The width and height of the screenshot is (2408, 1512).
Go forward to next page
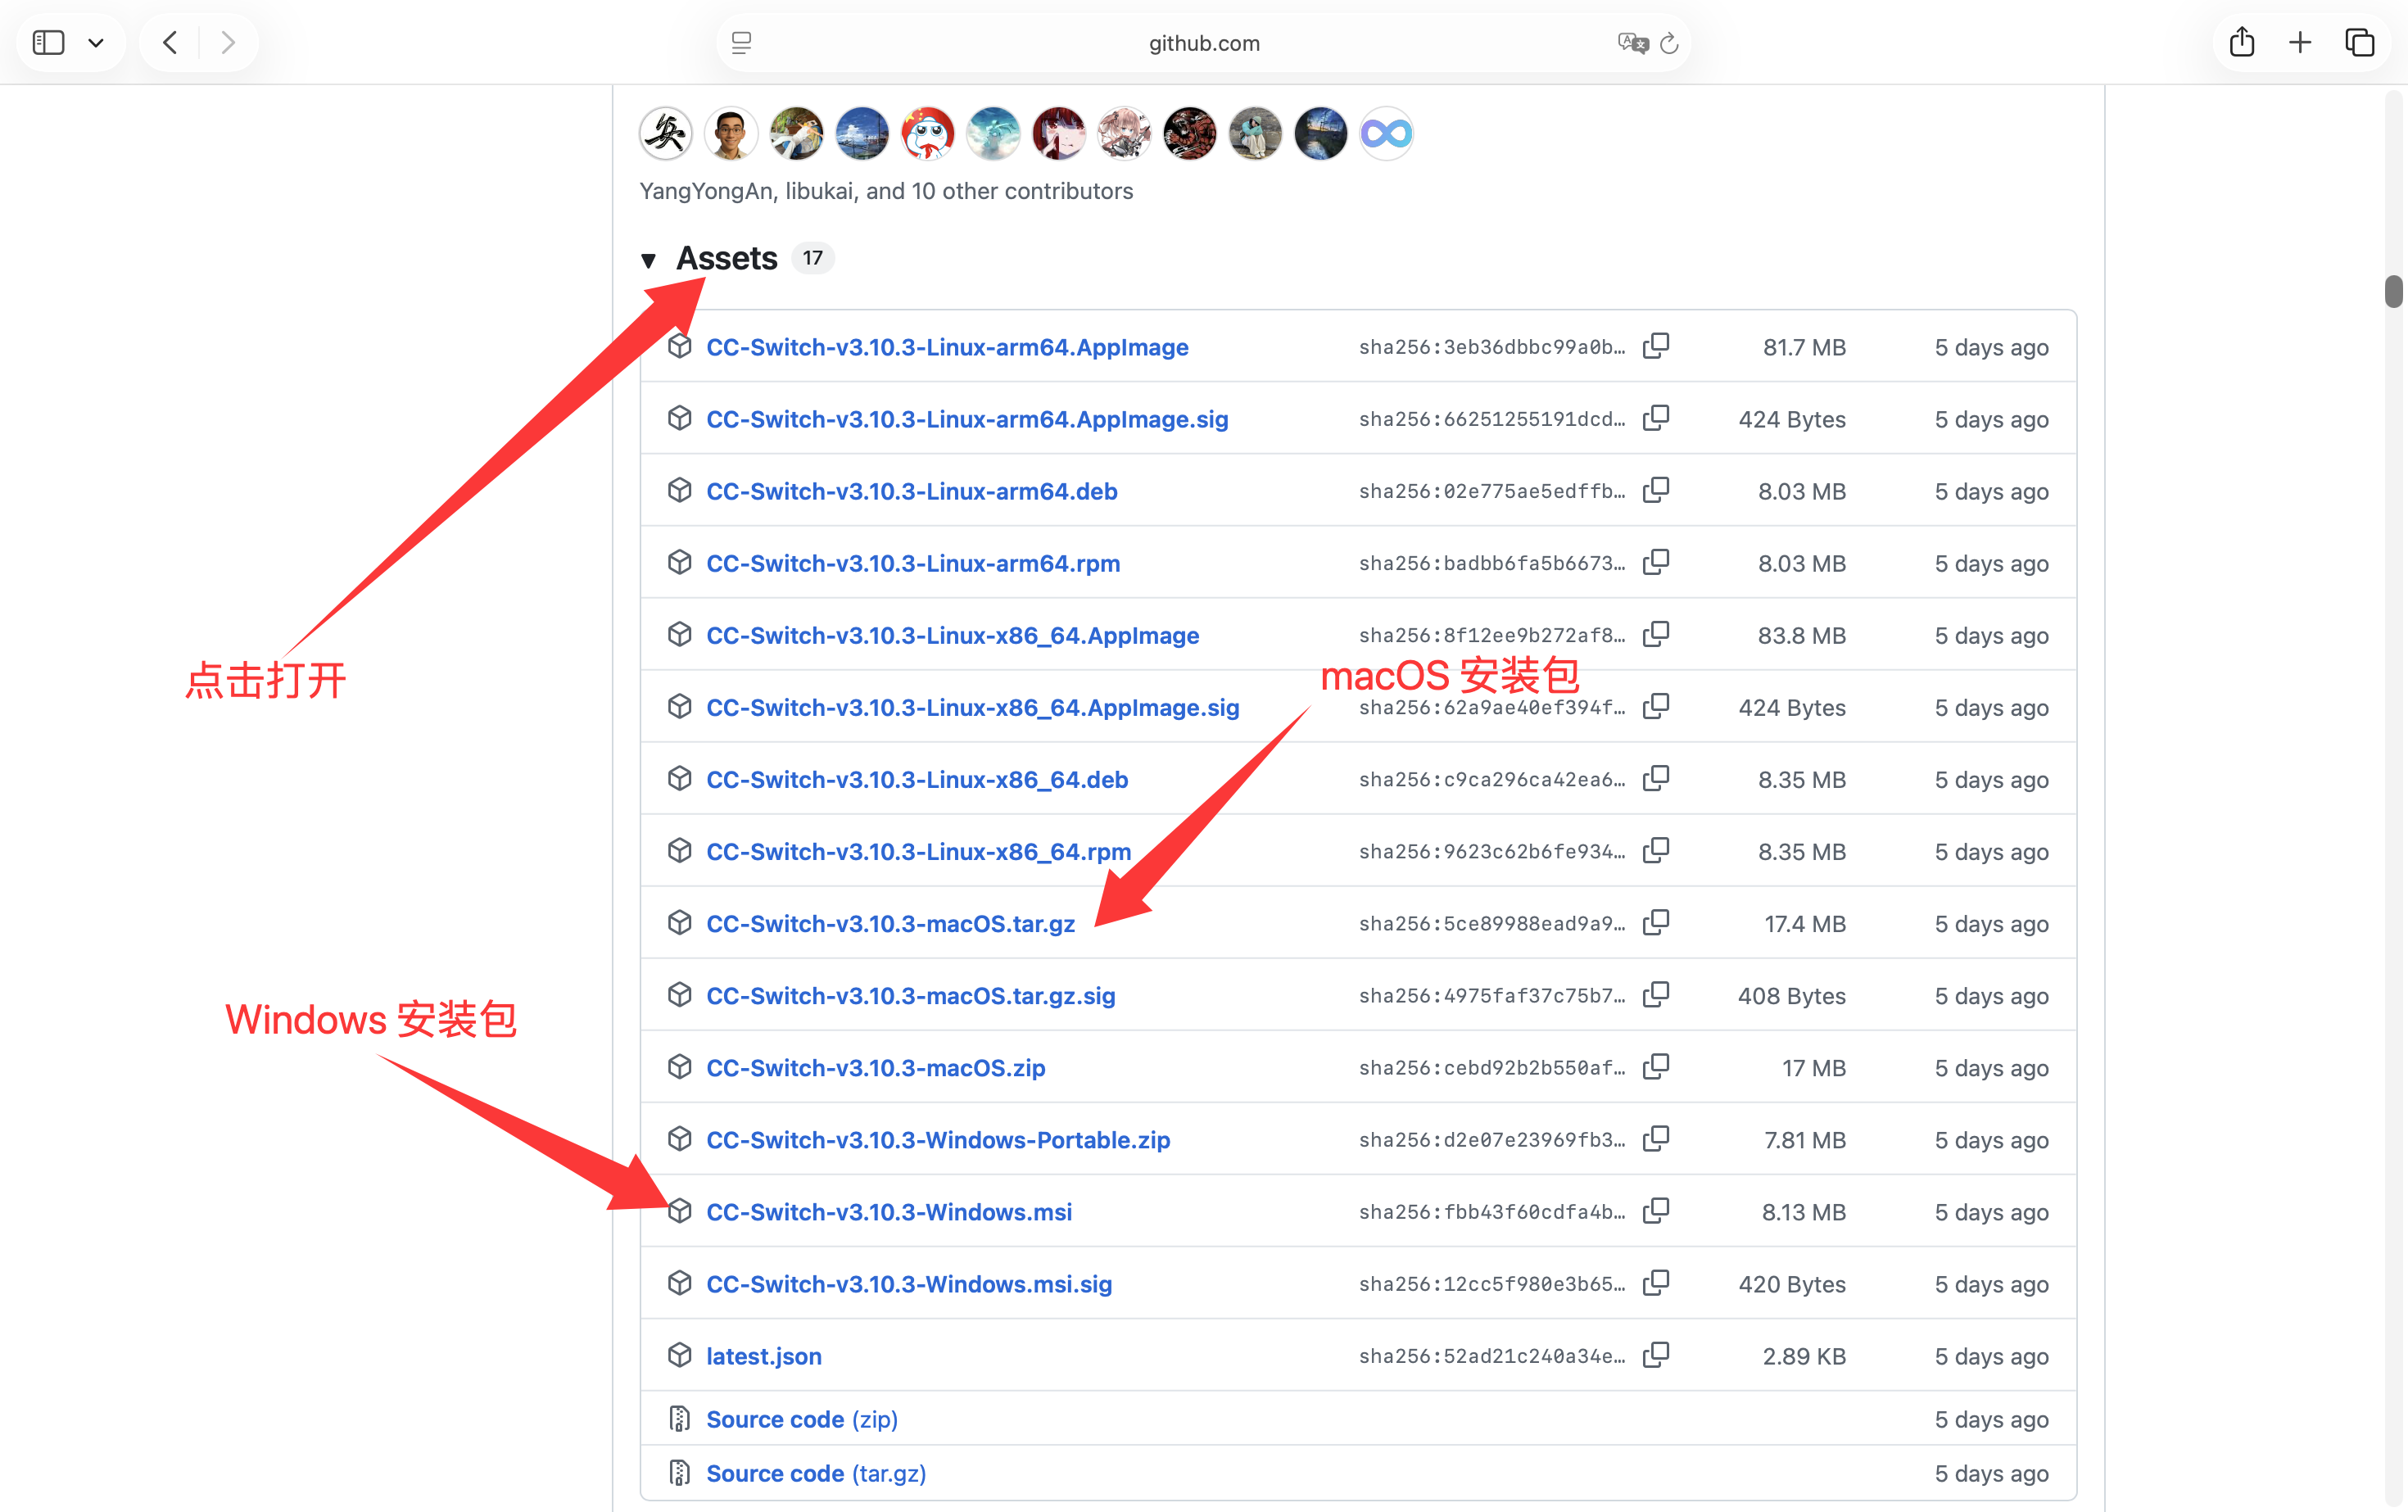click(x=228, y=42)
